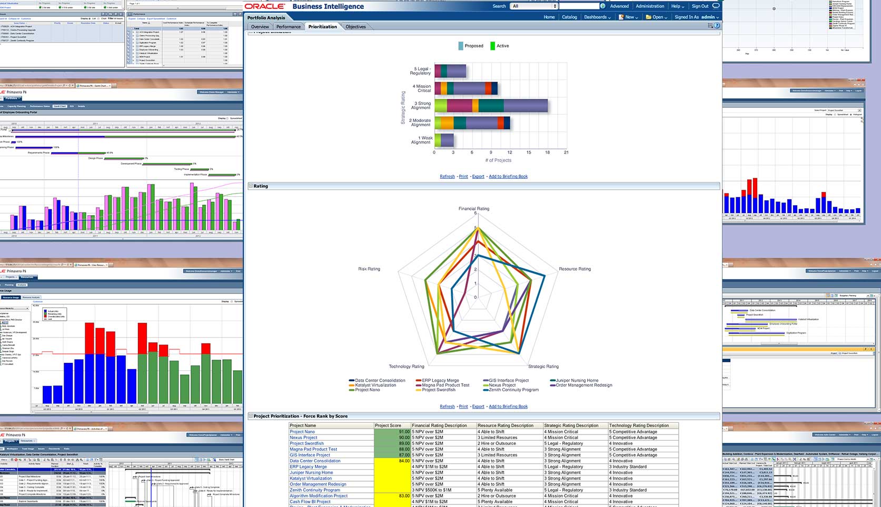
Task: Select the Analysis tab in Primavera Resources window
Action: pyautogui.click(x=22, y=285)
